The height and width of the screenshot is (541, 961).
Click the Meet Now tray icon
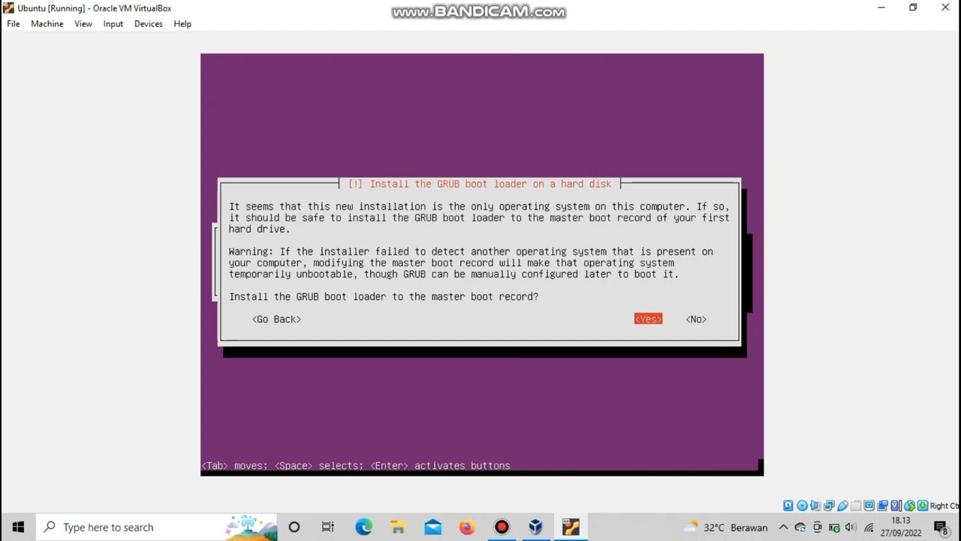click(818, 527)
